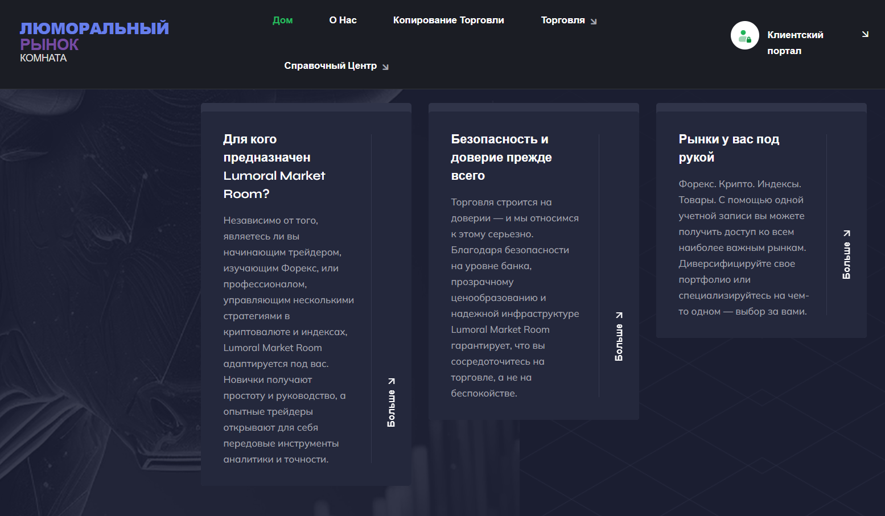Viewport: 885px width, 516px height.
Task: Click the arrow icon beside Торговля
Action: 594,22
